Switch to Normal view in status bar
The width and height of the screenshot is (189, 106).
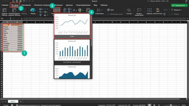pos(150,105)
